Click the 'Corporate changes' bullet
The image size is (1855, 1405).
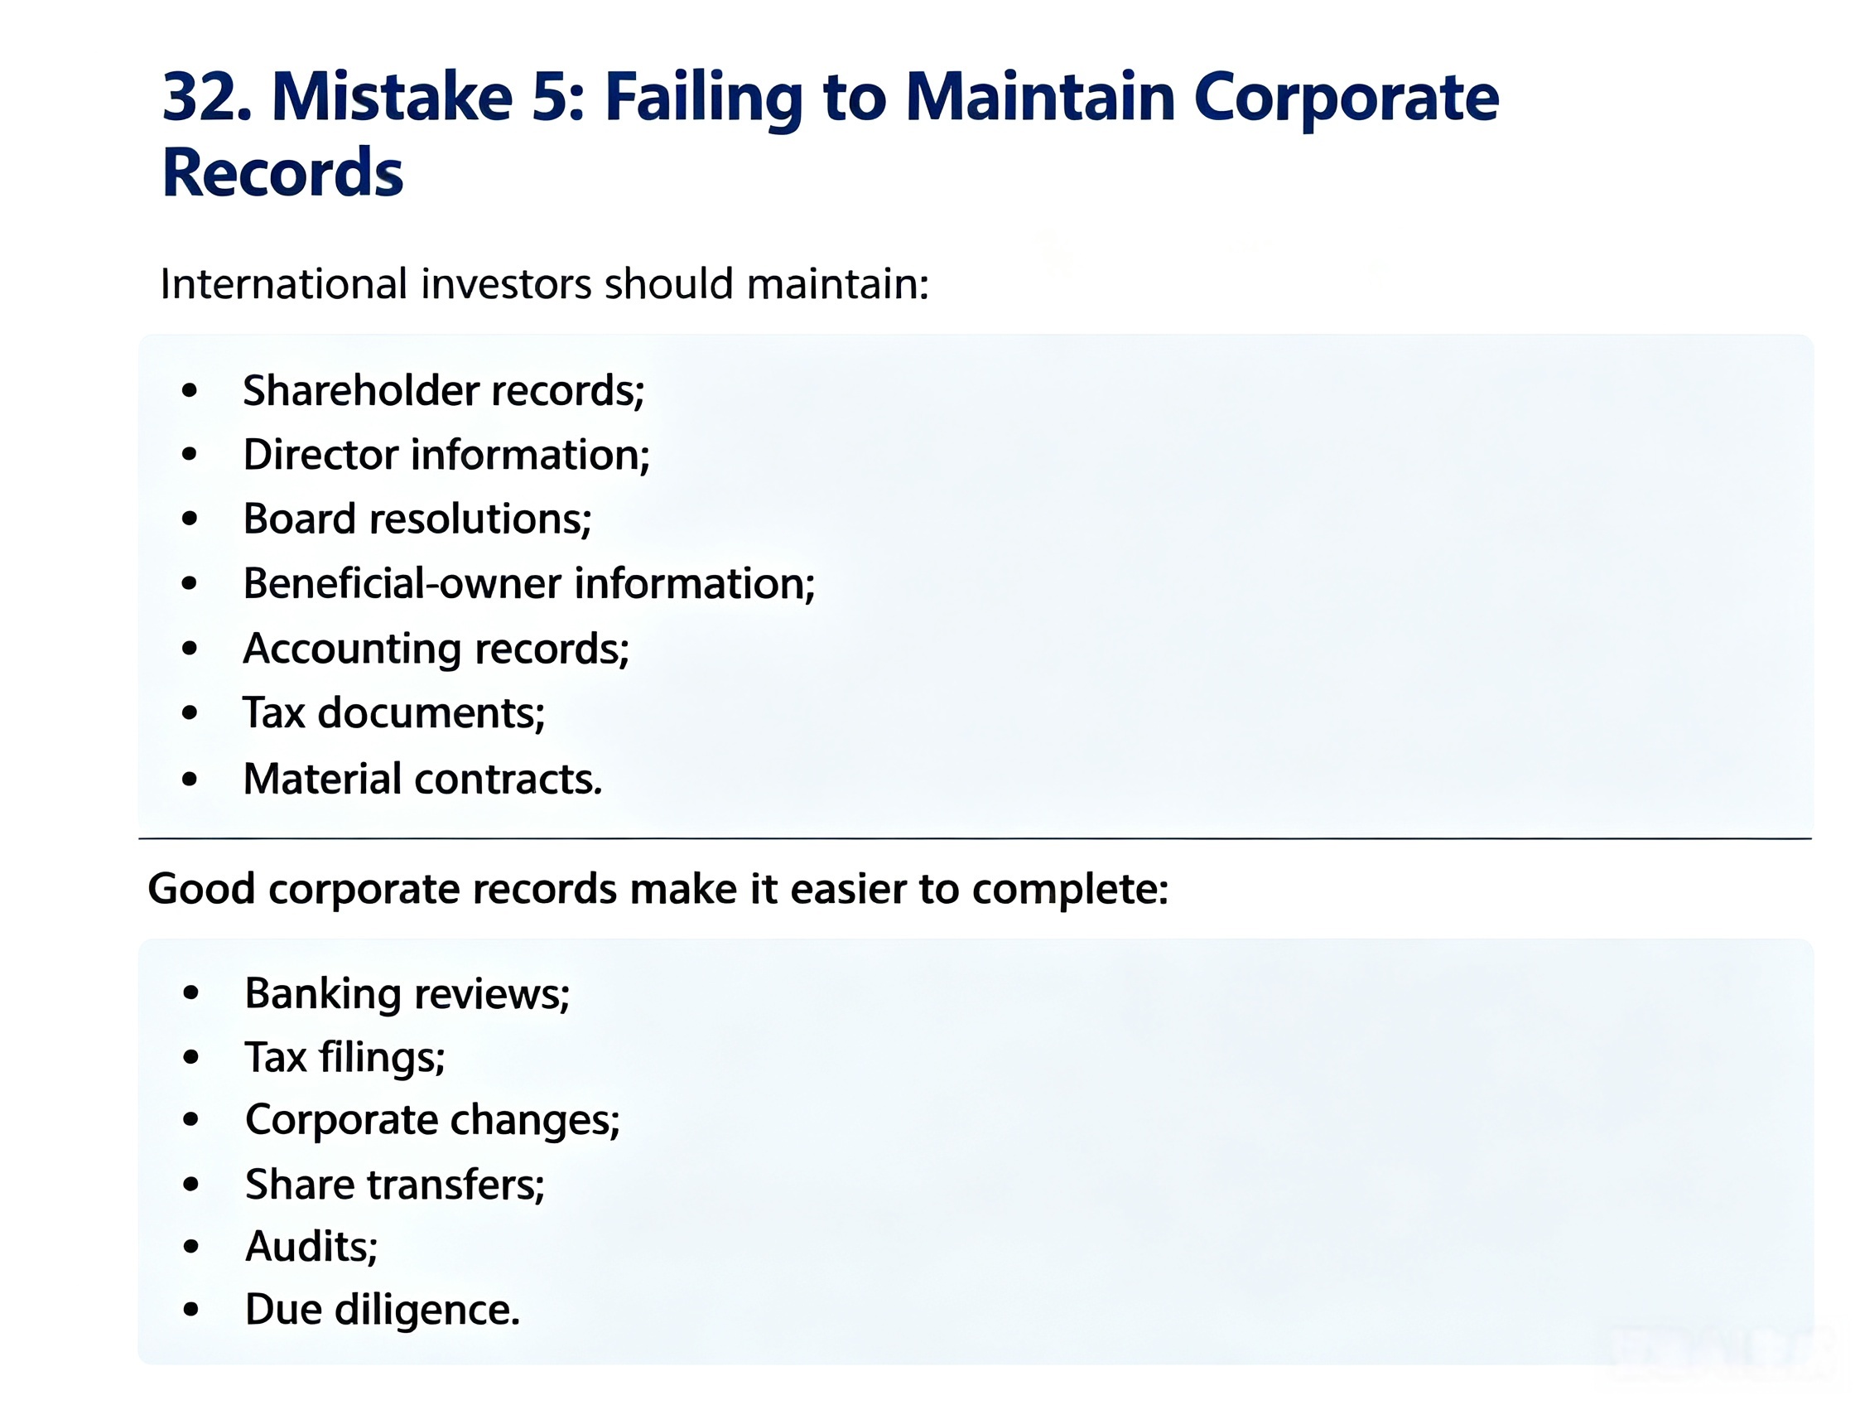[432, 1121]
